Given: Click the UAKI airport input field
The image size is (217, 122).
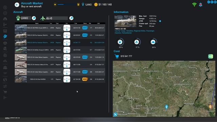Looking at the screenshot, I should [x=26, y=18].
